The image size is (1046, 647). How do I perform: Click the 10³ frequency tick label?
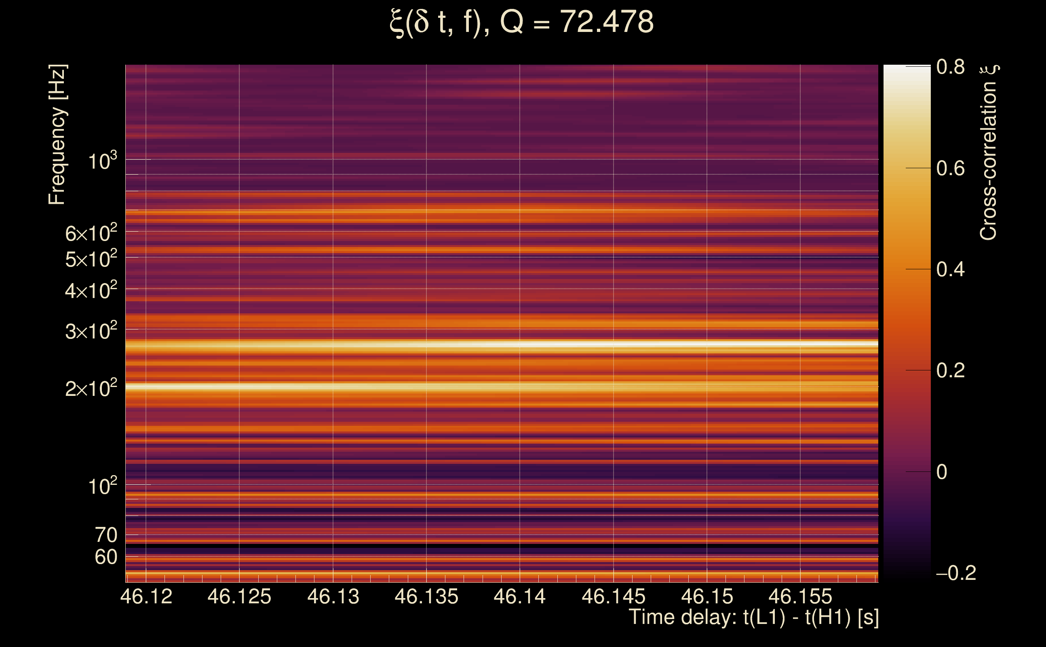[x=102, y=161]
